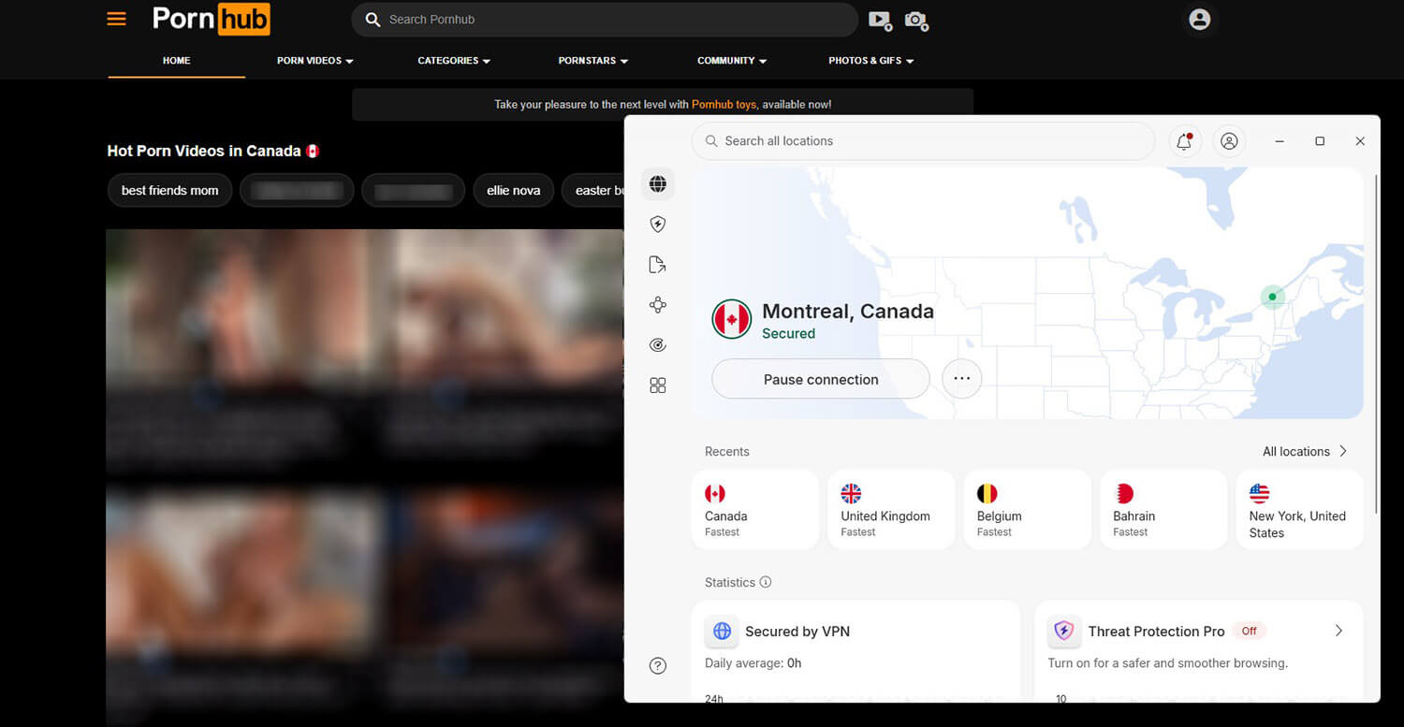Click the website logo in header
This screenshot has height=727, width=1404.
click(212, 19)
